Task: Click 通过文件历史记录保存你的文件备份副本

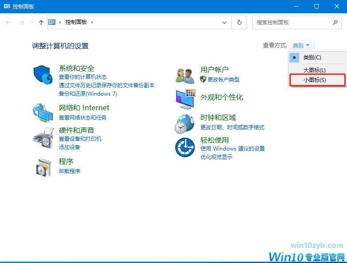Action: (x=107, y=85)
